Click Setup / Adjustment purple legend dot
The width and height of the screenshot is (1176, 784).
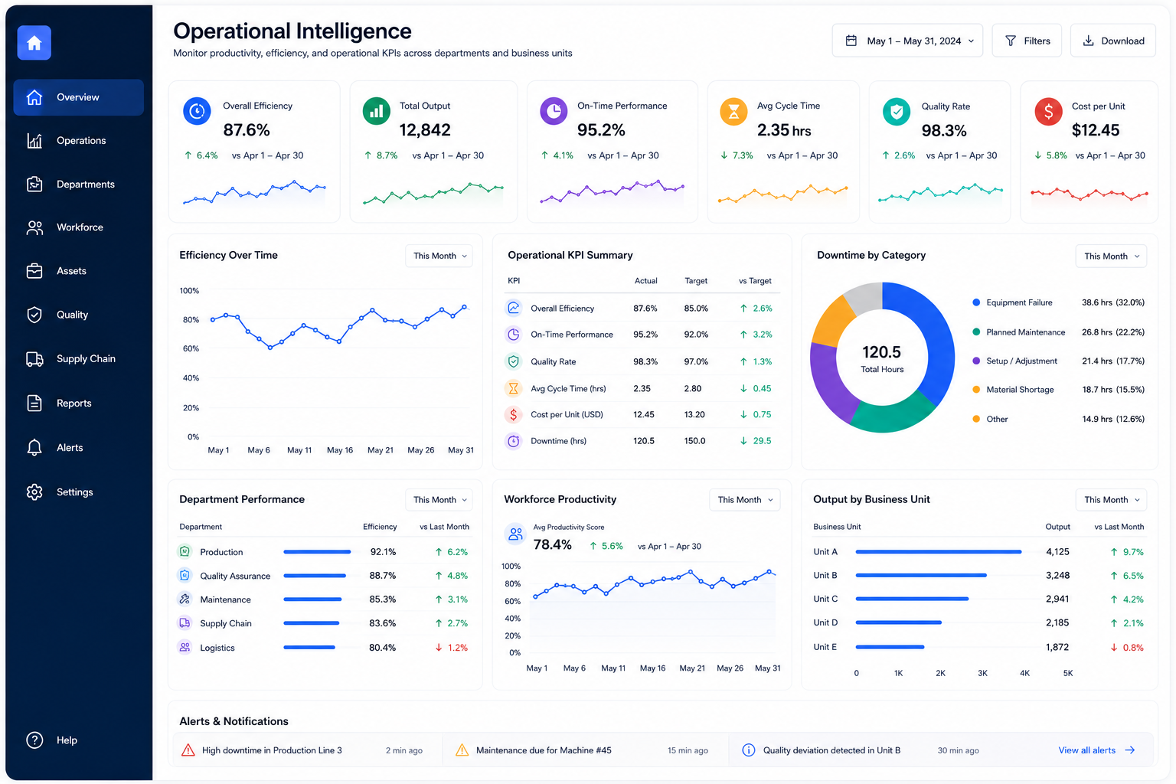tap(976, 361)
